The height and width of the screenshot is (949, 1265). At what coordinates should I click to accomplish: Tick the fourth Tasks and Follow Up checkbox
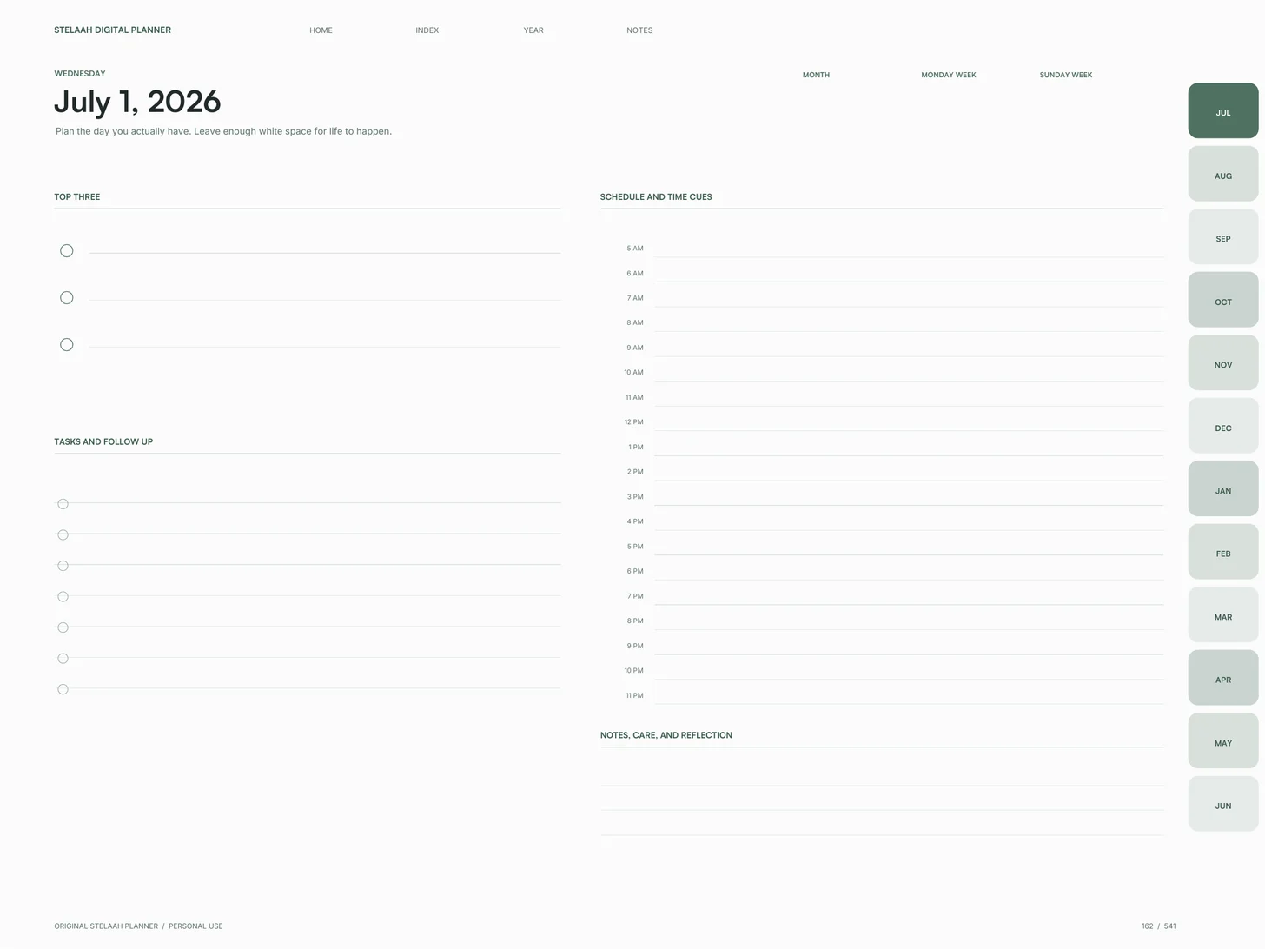pyautogui.click(x=63, y=597)
